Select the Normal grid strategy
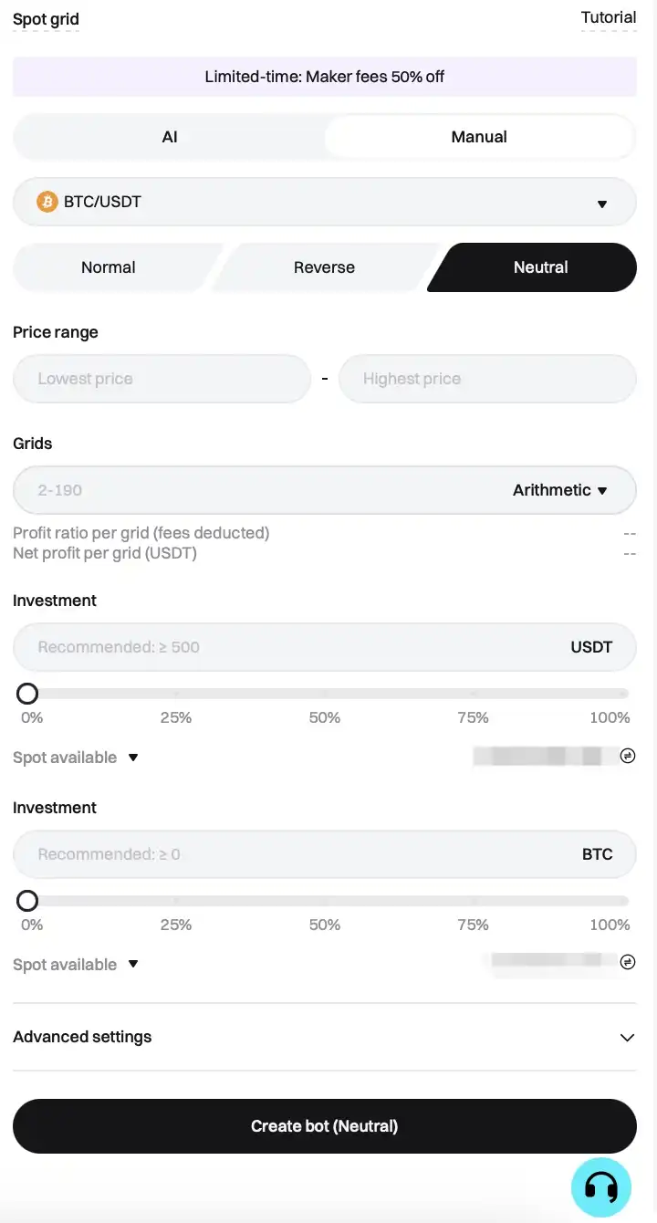This screenshot has height=1223, width=657. coord(109,267)
